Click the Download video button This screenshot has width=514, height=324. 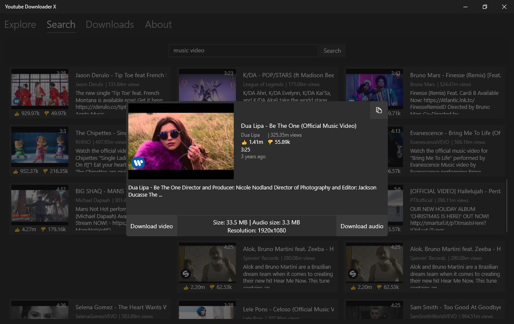coord(151,226)
